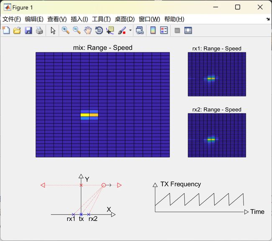This screenshot has width=272, height=241.
Task: Click the 'rx2: Range - Speed' title
Action: coord(217,110)
